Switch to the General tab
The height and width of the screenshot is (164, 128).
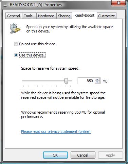(14, 16)
